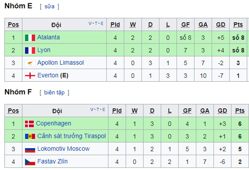Click the France flag icon beside Lyon
This screenshot has height=170, width=249.
pyautogui.click(x=30, y=50)
